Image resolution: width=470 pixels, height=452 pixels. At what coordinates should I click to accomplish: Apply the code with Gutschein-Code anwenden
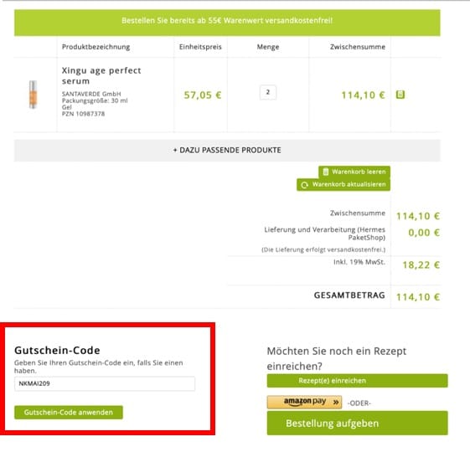(x=69, y=413)
